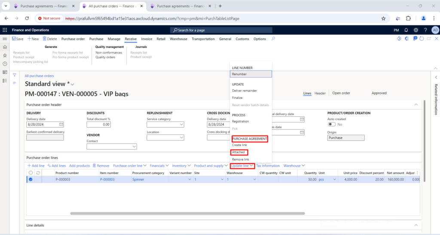Open the Receive ribbon tab
Image resolution: width=440 pixels, height=235 pixels.
pyautogui.click(x=131, y=39)
